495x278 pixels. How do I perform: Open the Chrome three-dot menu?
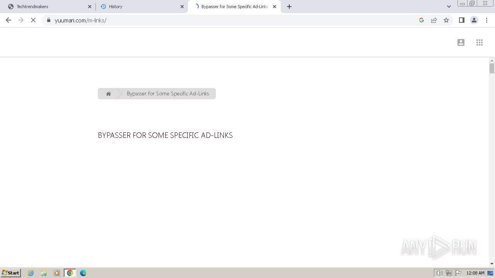click(486, 20)
